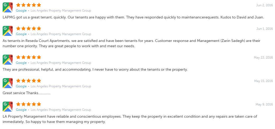Click the Google Maps icon on Jun 1 review
Screen dimensions: 275x129
coord(8,31)
